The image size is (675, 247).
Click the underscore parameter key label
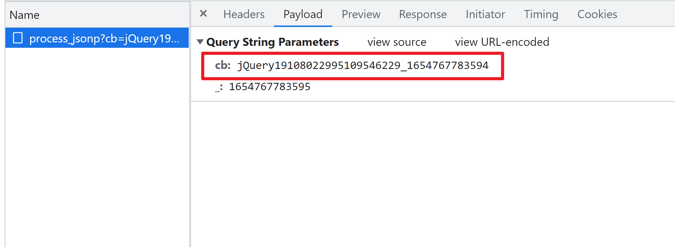(x=219, y=87)
